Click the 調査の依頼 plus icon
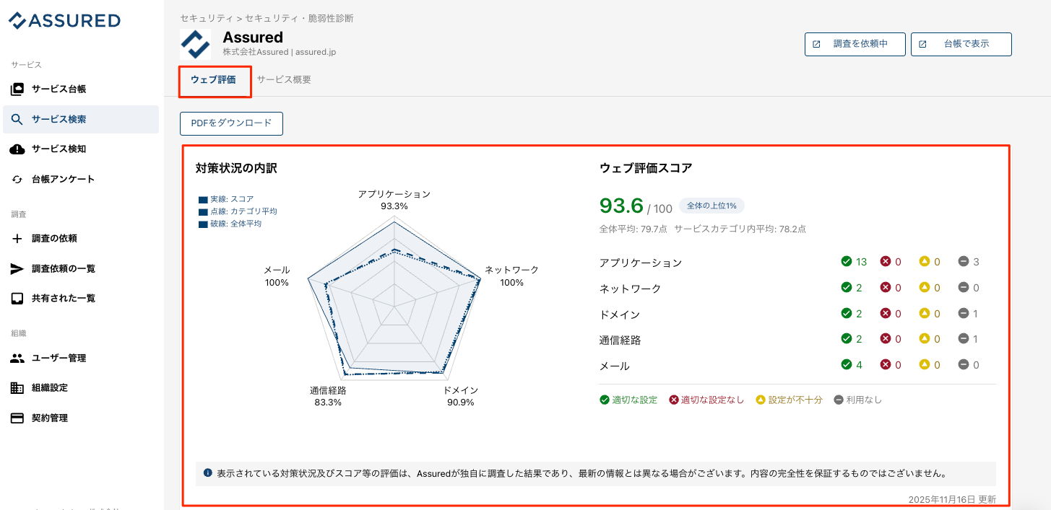 point(17,239)
